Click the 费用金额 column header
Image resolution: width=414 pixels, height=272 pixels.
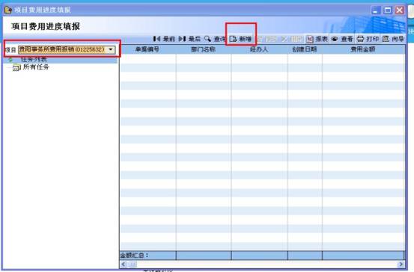pyautogui.click(x=363, y=49)
